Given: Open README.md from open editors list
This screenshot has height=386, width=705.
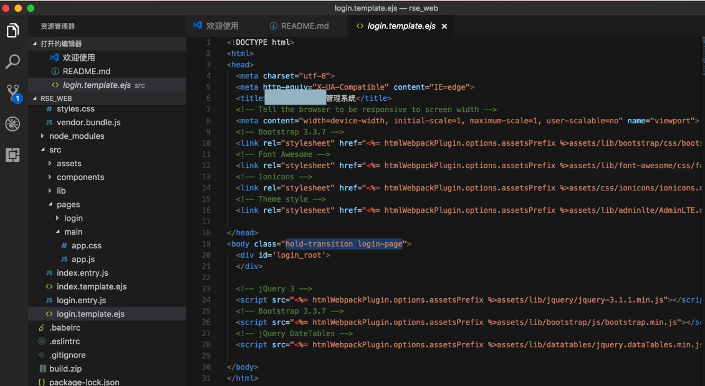Looking at the screenshot, I should coord(86,72).
